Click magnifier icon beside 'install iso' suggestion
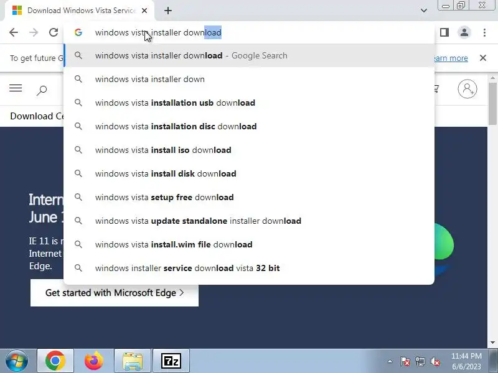This screenshot has height=373, width=498. pyautogui.click(x=78, y=150)
